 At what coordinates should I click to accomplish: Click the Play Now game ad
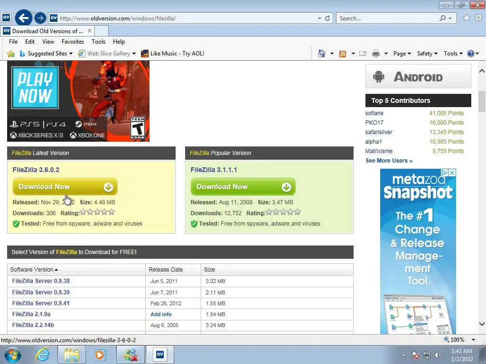point(78,101)
